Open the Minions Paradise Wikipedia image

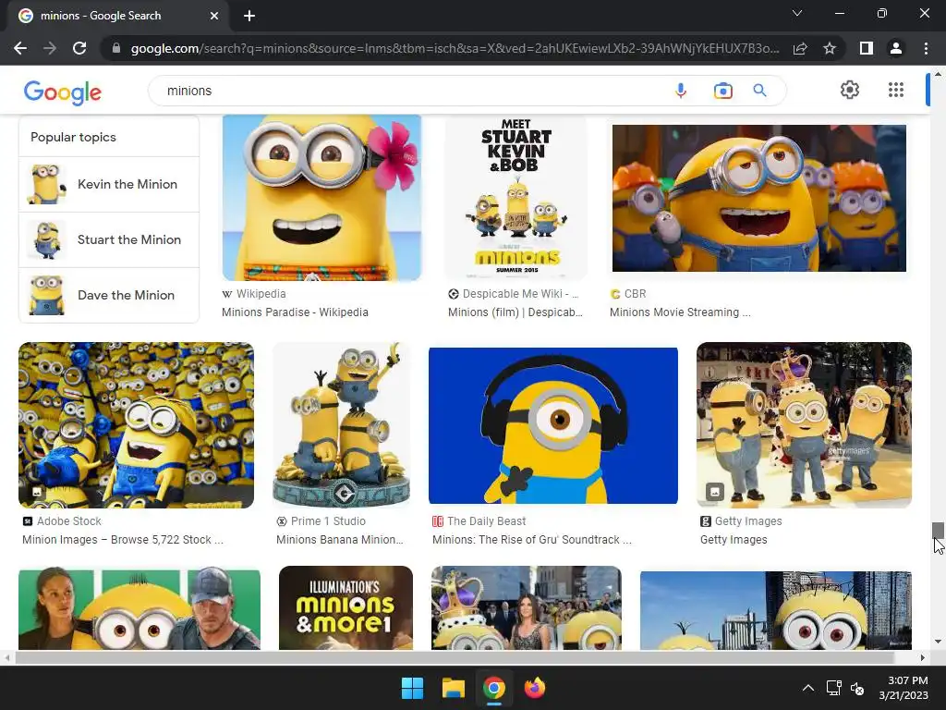pos(321,198)
